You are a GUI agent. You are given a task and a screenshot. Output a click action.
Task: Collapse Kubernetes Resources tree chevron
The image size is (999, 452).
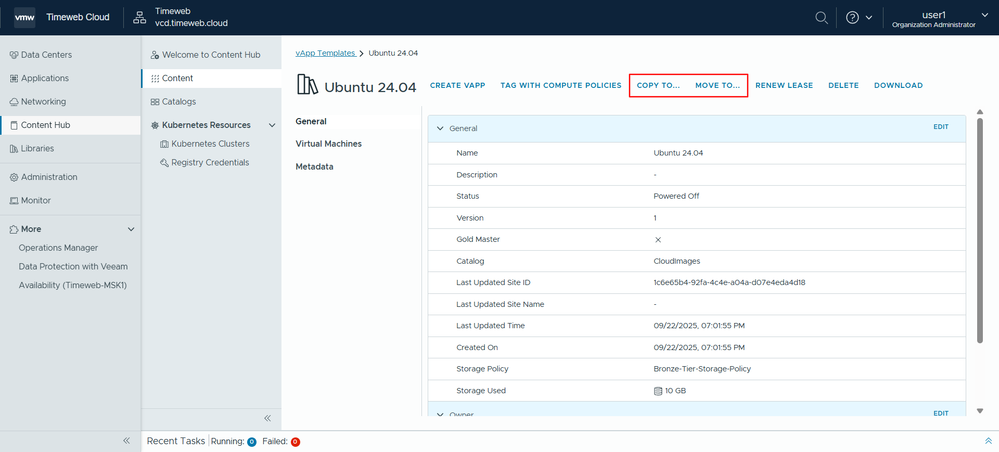(272, 125)
